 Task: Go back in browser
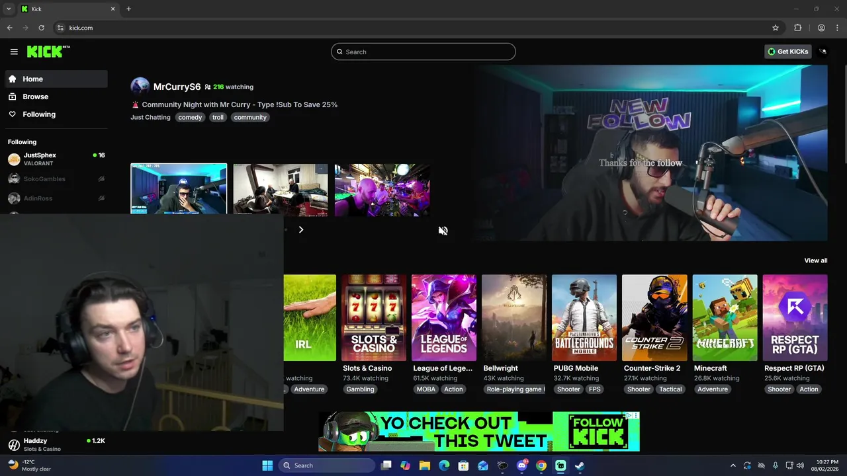click(x=9, y=28)
